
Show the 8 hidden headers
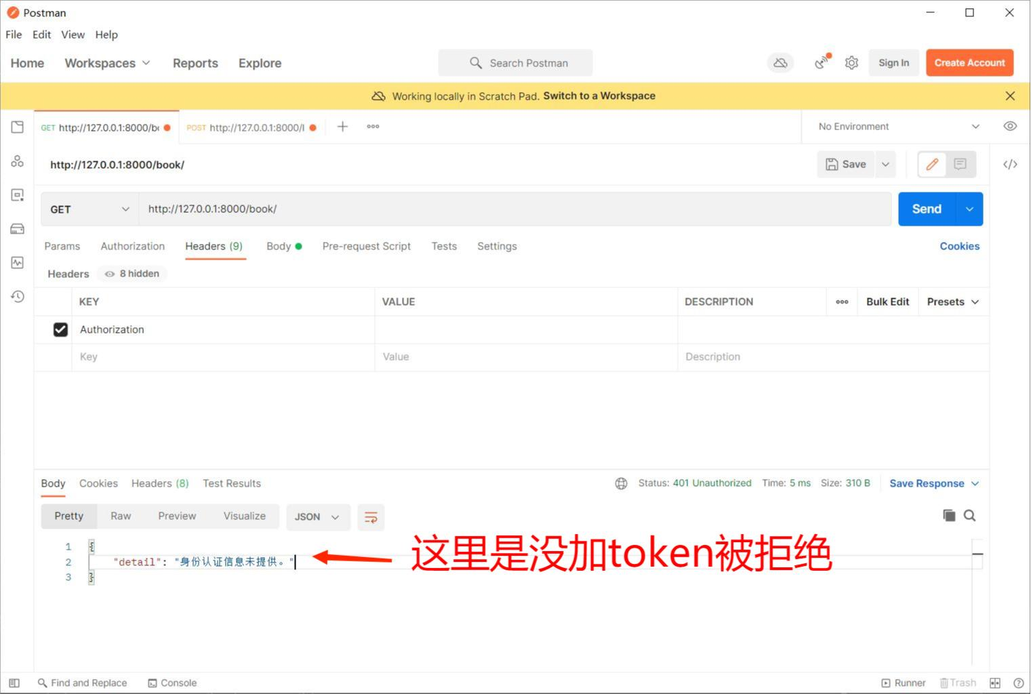[132, 274]
